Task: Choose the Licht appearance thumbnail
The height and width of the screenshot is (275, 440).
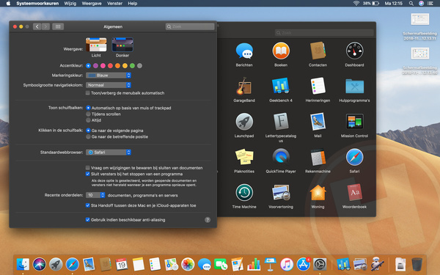Action: [96, 45]
